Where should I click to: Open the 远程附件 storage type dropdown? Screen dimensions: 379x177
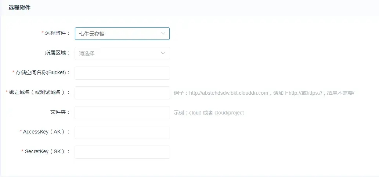click(x=118, y=34)
